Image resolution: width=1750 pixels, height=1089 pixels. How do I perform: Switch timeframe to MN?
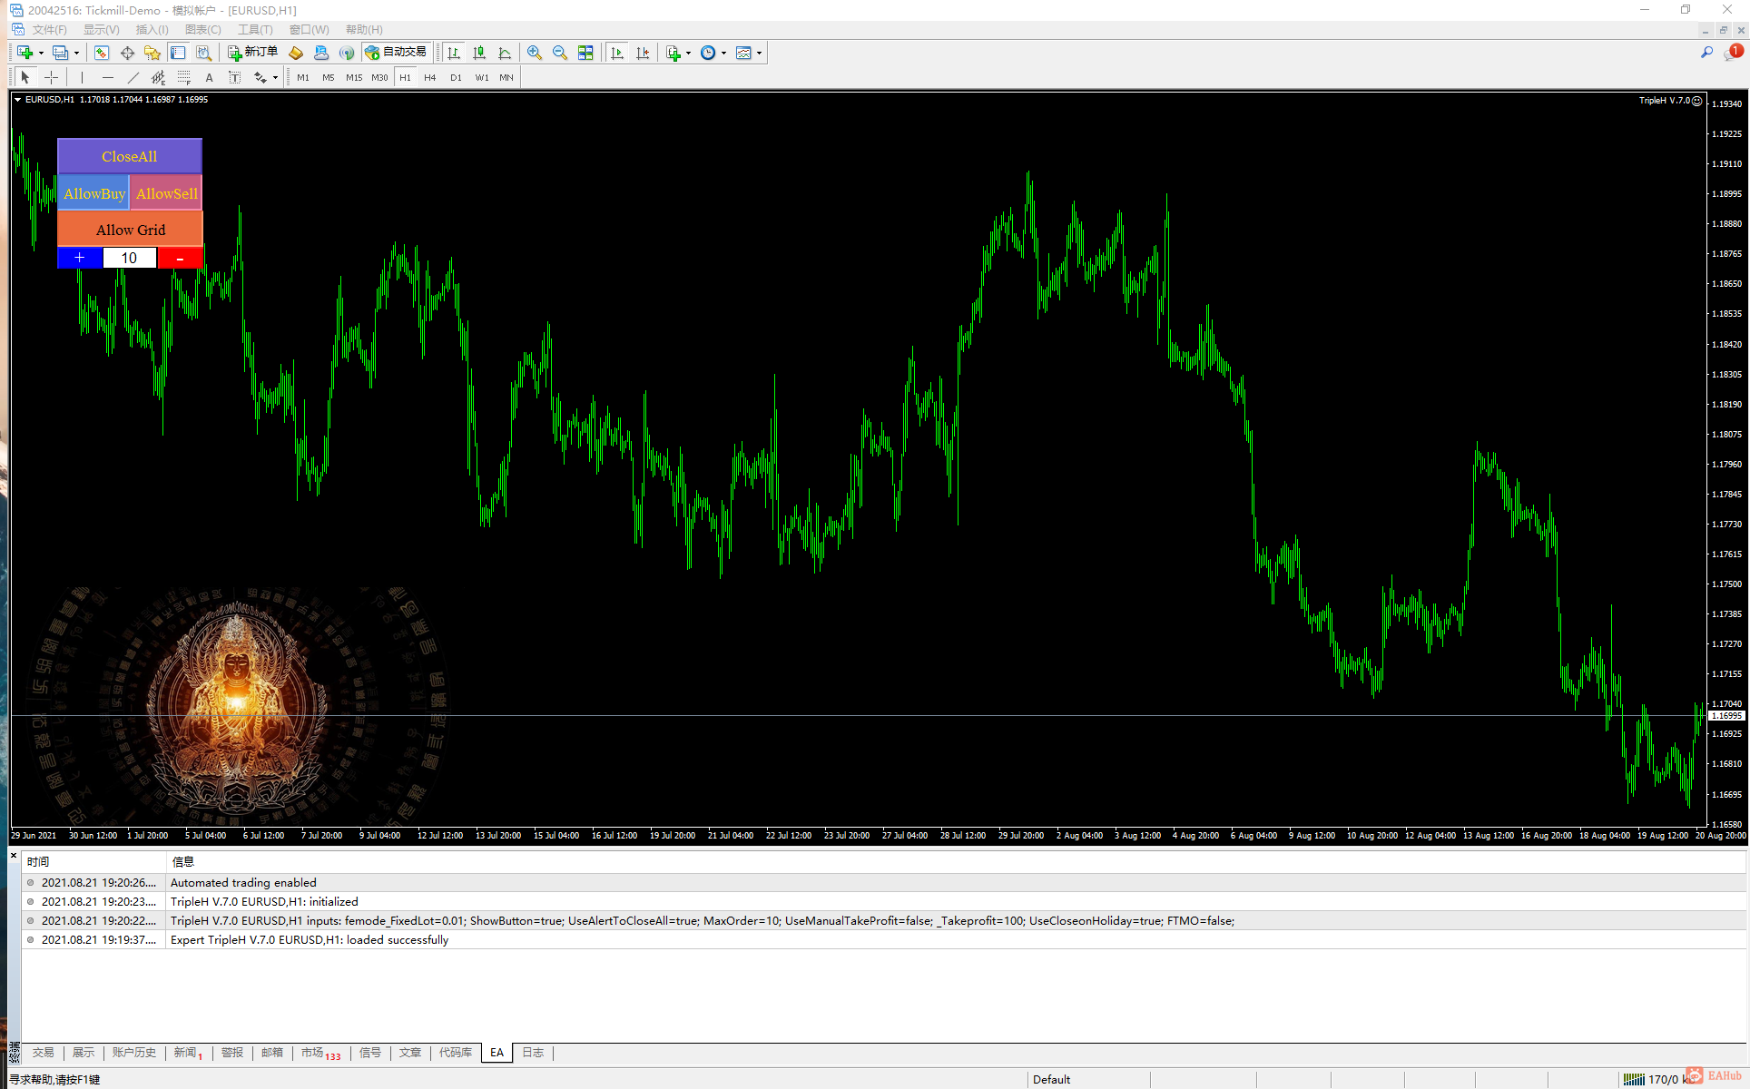[x=506, y=77]
